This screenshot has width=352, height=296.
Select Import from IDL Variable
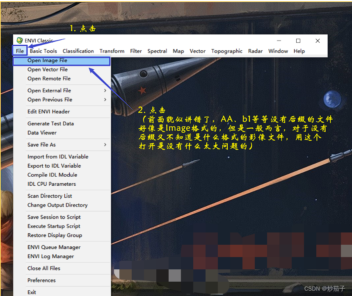62,157
